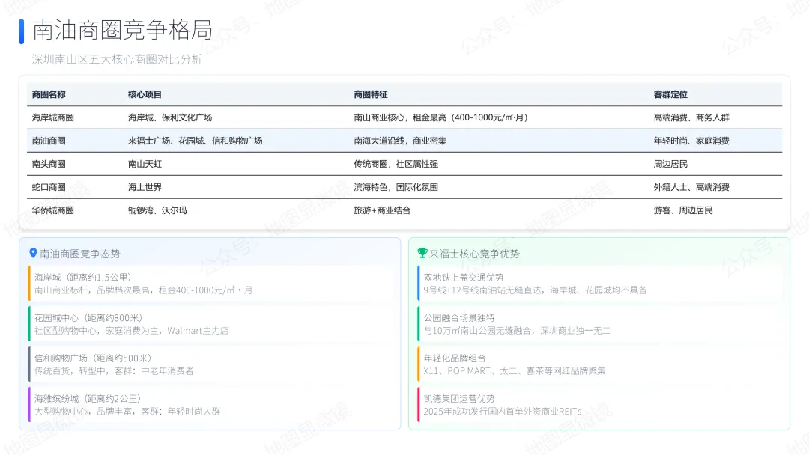Click the 客群定位 column header
The width and height of the screenshot is (809, 455).
tap(670, 94)
